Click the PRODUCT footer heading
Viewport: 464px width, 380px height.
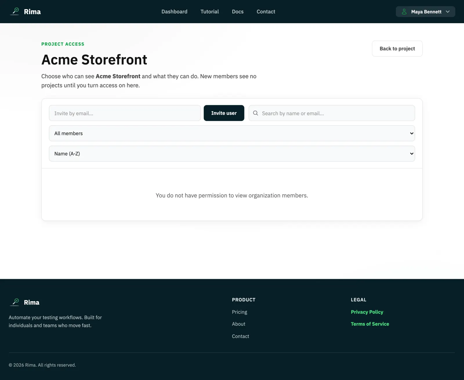(x=244, y=300)
